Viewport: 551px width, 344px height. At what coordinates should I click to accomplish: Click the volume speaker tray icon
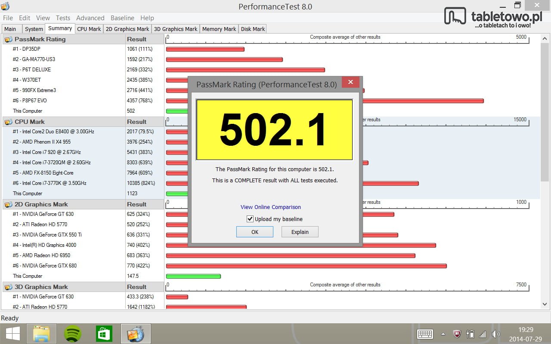495,334
